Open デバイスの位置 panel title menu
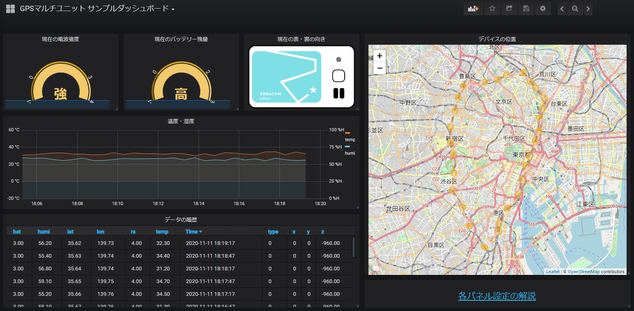This screenshot has width=634, height=311. coord(497,39)
